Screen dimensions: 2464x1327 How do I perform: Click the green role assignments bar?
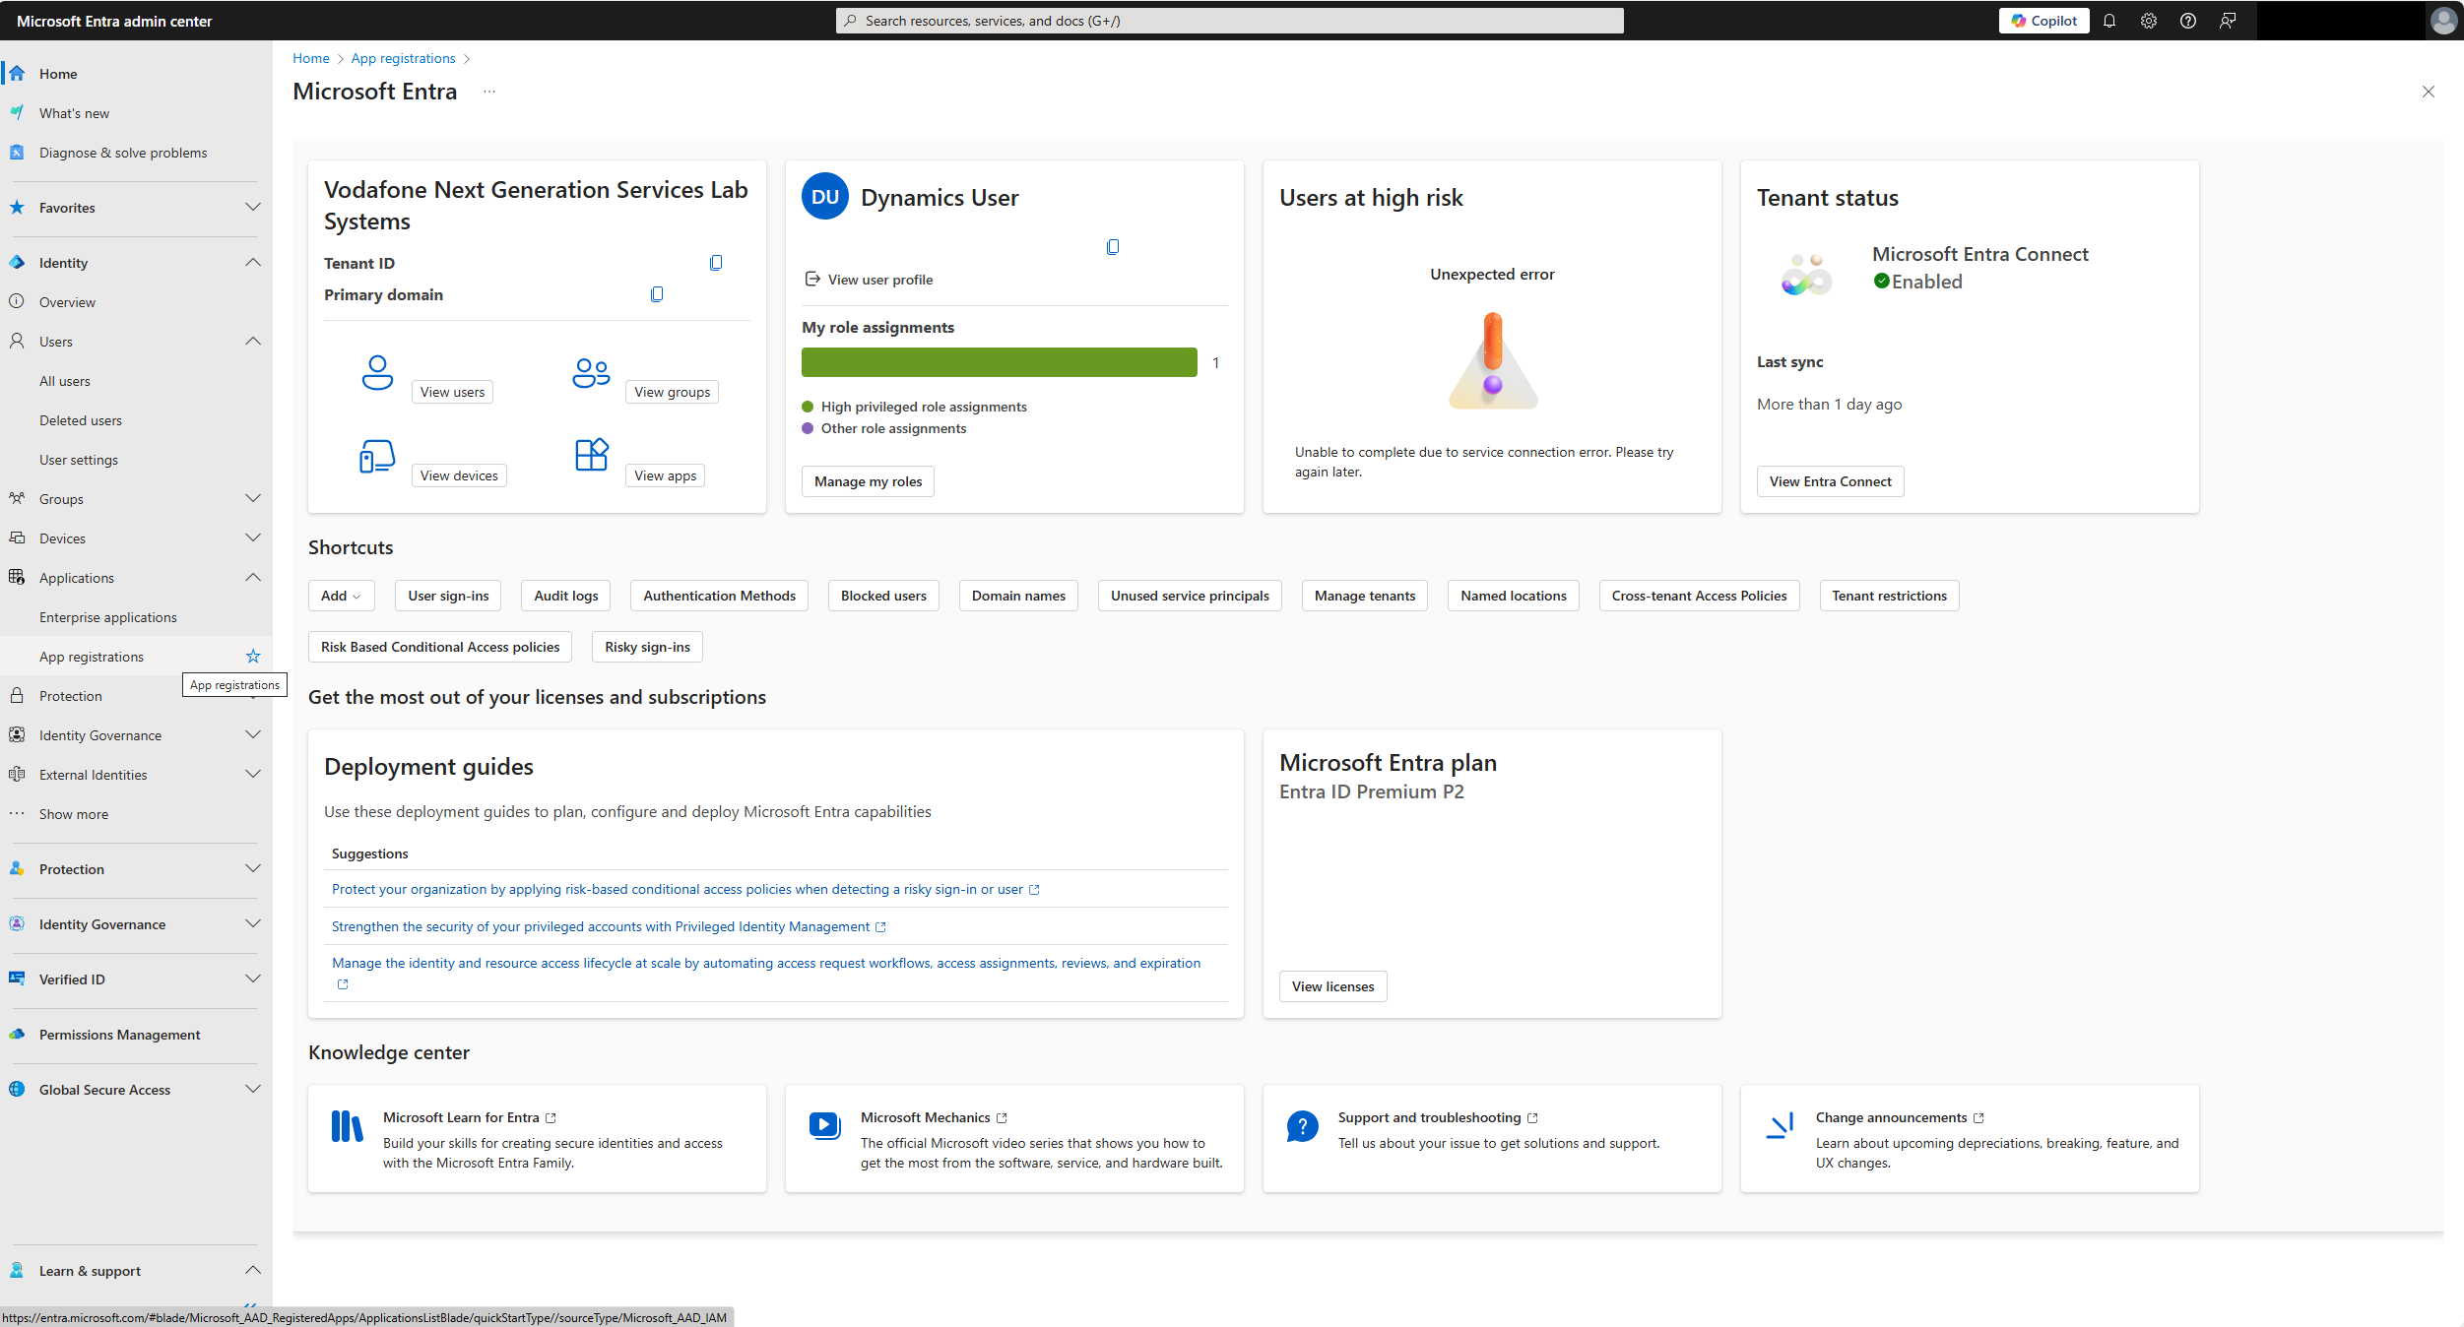pos(999,362)
